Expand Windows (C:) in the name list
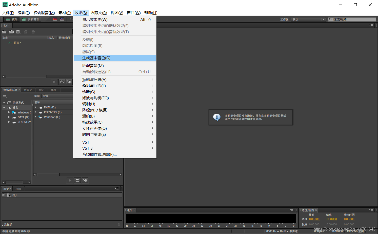The width and height of the screenshot is (378, 234). tap(35, 117)
